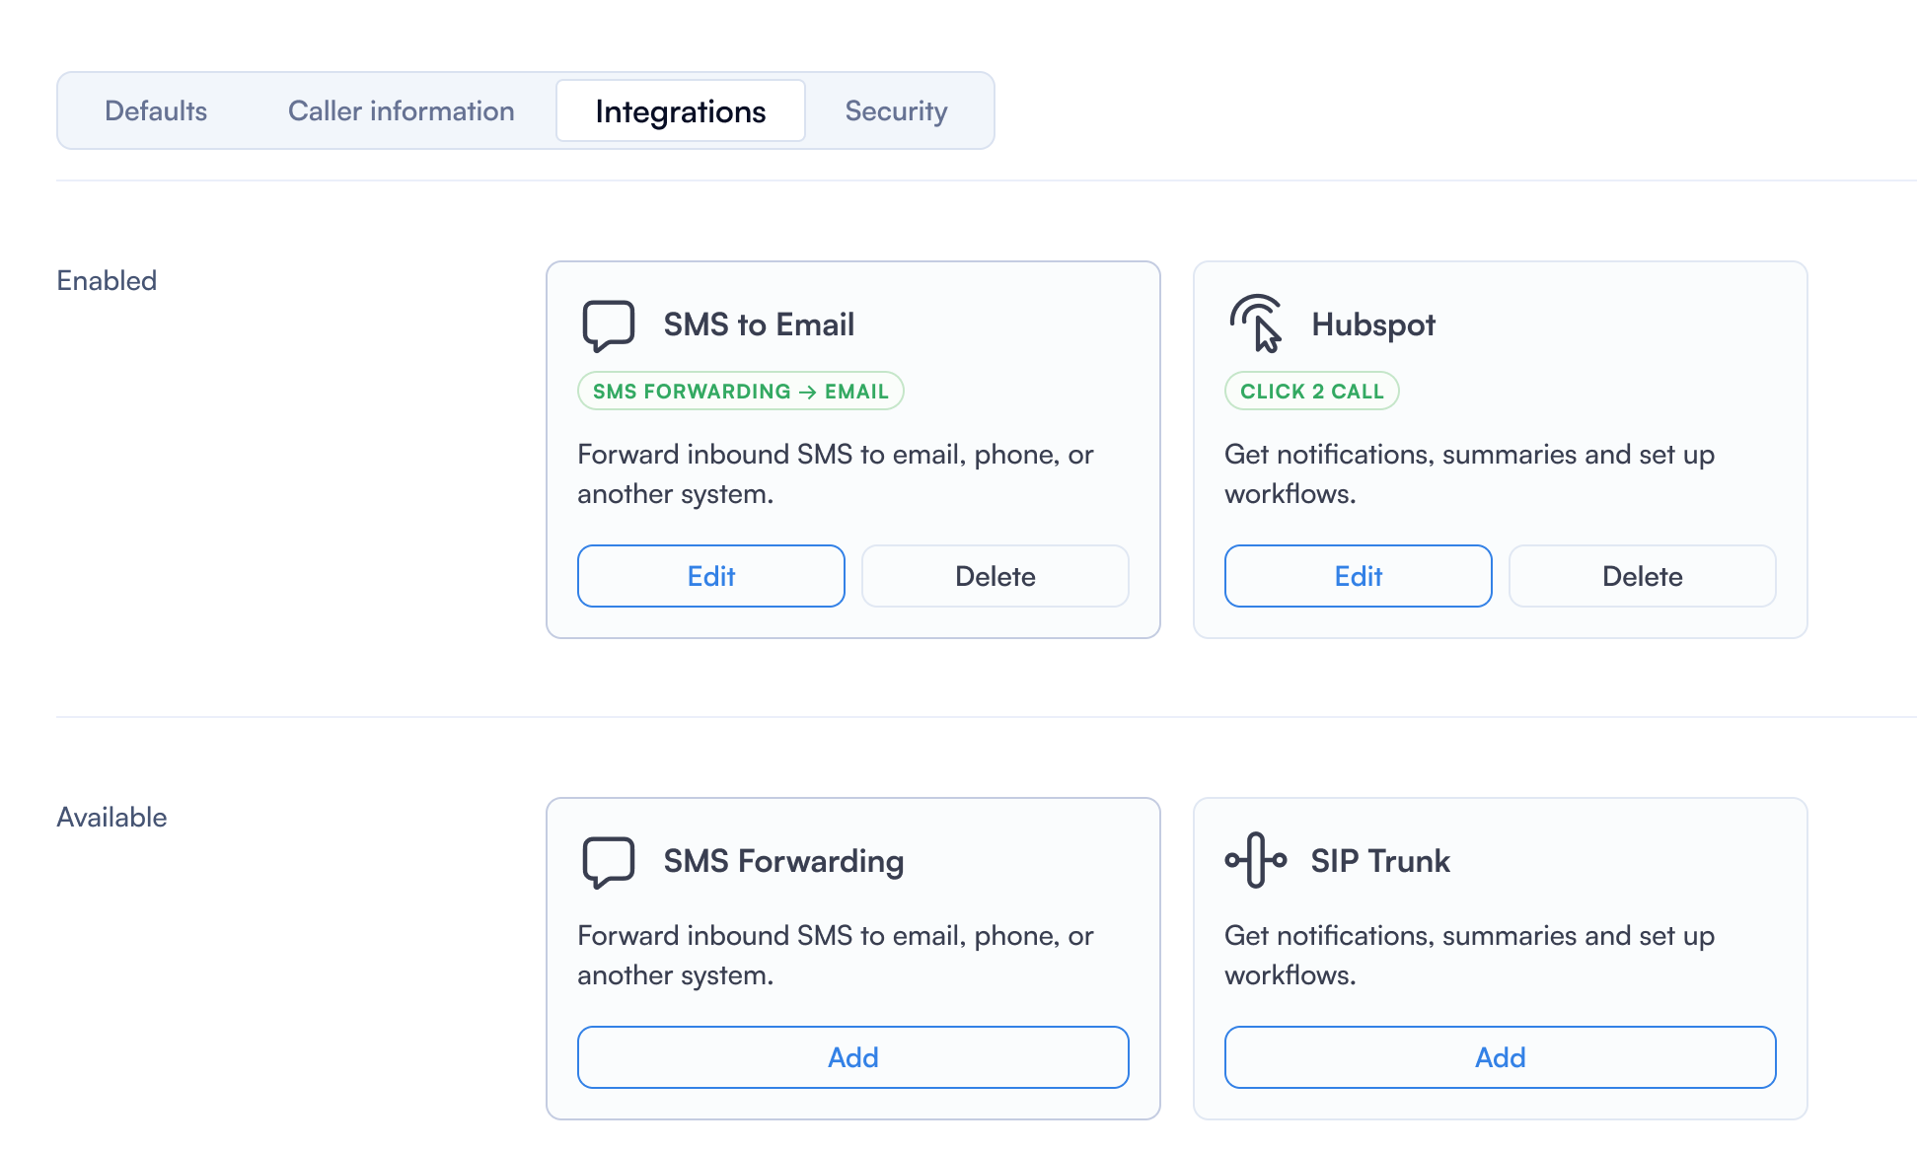Image resolution: width=1917 pixels, height=1151 pixels.
Task: Delete the SMS to Email integration
Action: 995,576
